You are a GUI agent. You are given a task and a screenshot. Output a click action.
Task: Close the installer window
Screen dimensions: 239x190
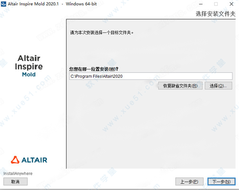click(231, 4)
